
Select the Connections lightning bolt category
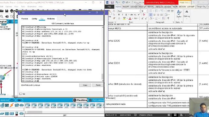12,105
